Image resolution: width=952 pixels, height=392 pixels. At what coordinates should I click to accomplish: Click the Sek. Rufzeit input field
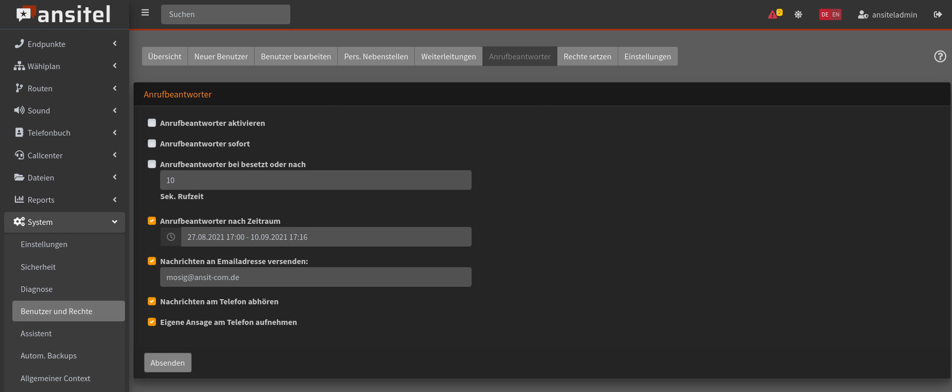point(316,180)
